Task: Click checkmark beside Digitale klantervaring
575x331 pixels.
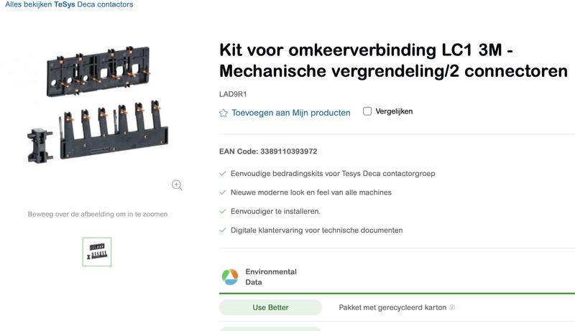Action: [223, 230]
